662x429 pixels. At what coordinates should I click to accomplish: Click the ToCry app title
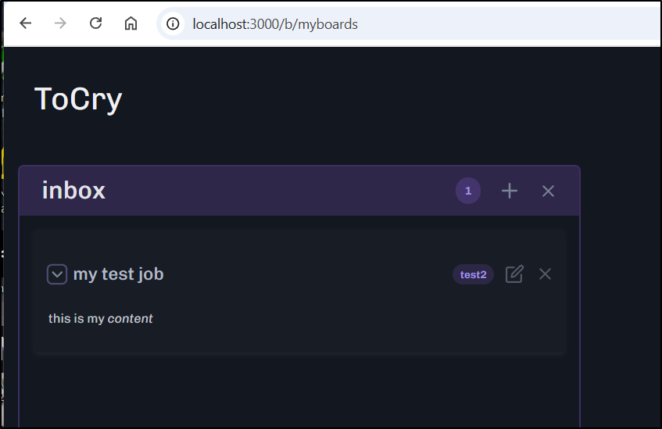[78, 99]
